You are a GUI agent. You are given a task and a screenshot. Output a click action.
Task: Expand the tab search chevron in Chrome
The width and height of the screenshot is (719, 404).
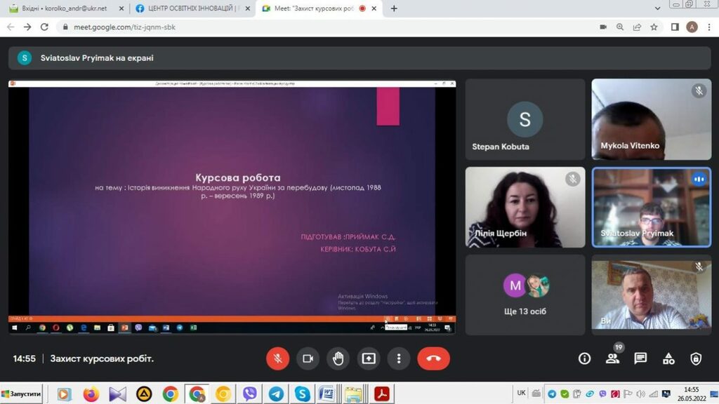pos(657,8)
